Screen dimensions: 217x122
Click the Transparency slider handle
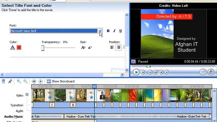click(43, 48)
